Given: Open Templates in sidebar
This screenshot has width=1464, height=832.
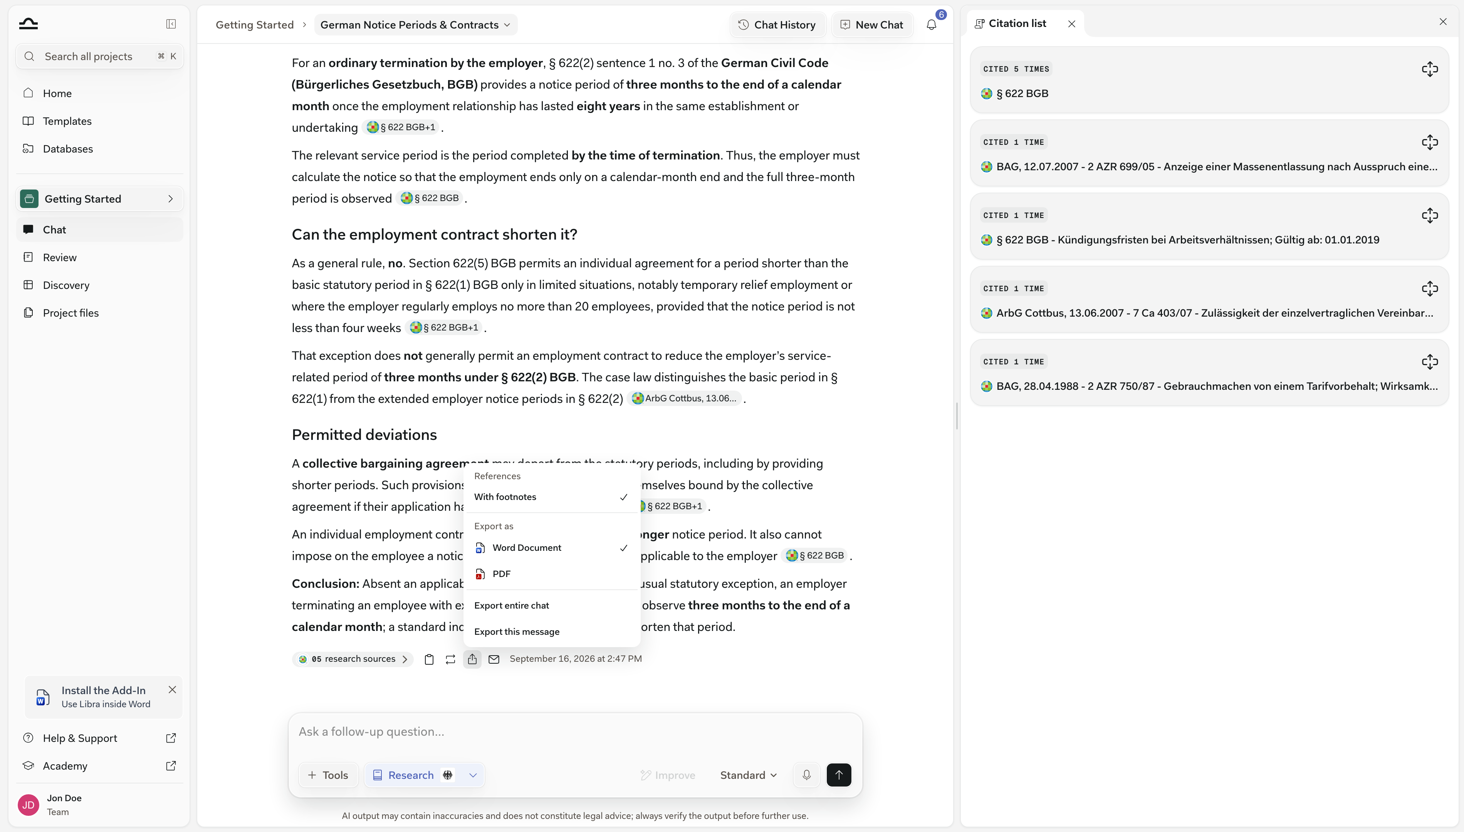Looking at the screenshot, I should tap(99, 121).
